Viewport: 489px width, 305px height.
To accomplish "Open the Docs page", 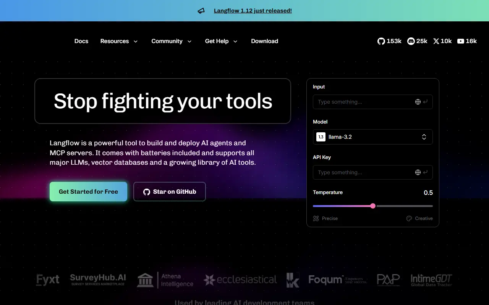I will point(81,41).
